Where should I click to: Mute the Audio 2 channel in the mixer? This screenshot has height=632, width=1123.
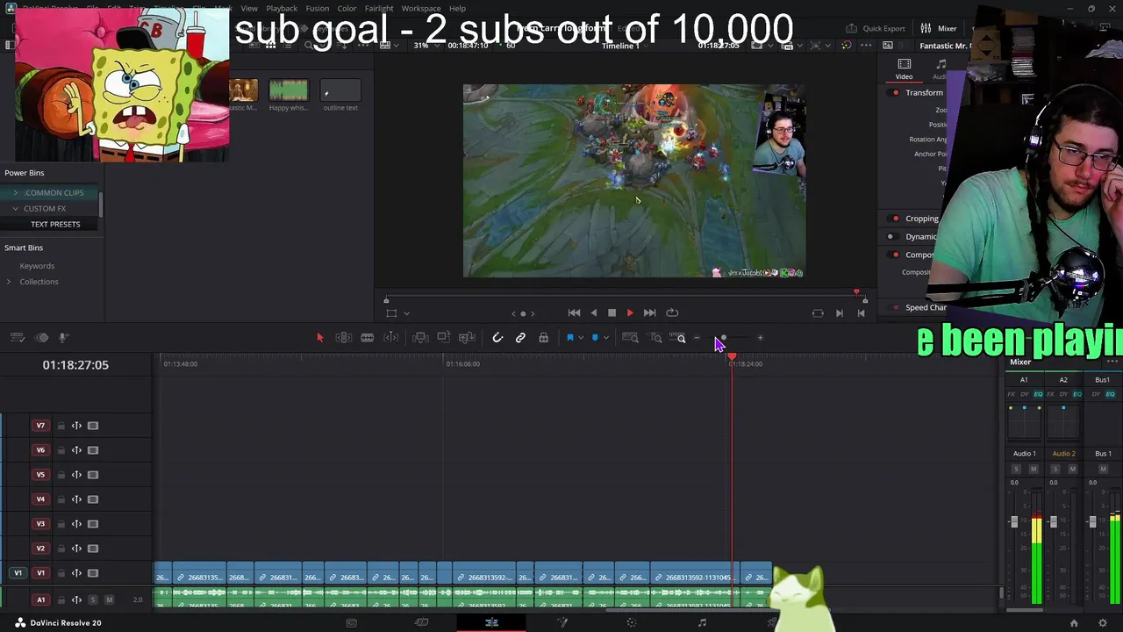pyautogui.click(x=1071, y=469)
